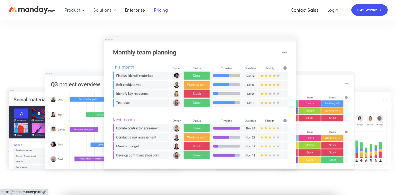Click owner avatar for Conduct a risk assessment
The width and height of the screenshot is (396, 195).
(x=176, y=137)
